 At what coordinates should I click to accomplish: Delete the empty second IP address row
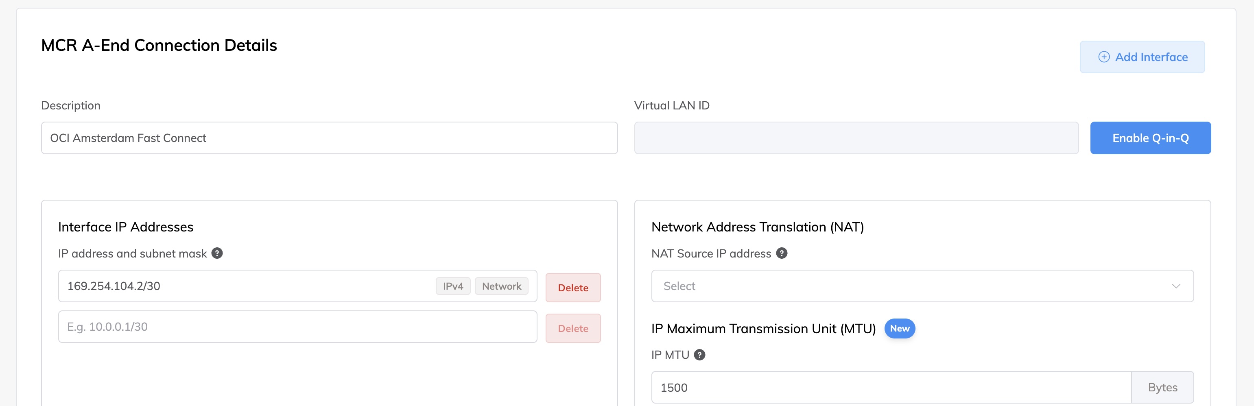pos(573,327)
